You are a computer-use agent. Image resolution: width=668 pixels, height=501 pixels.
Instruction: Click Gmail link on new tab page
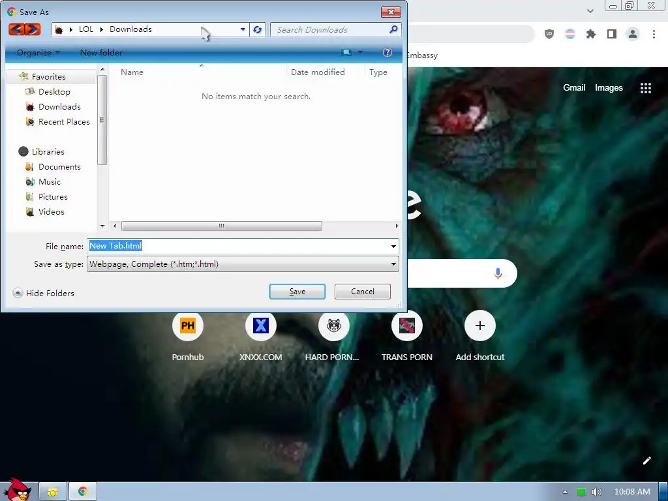coord(574,88)
